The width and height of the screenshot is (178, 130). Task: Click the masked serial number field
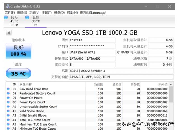pyautogui.click(x=92, y=46)
